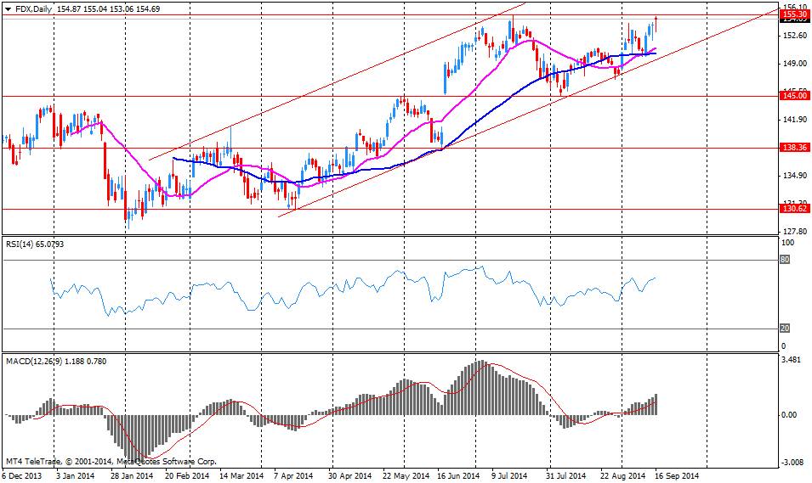Open the FDX,Daily chart dropdown arrow

point(7,7)
